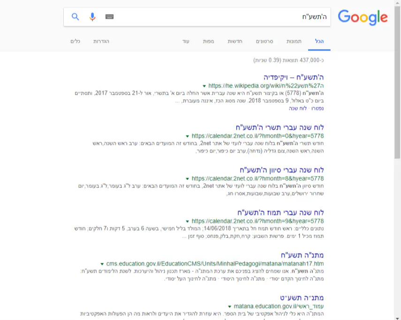This screenshot has height=320, width=401.
Task: Open the ה'תשע"ח – ויקיפדיה result
Action: click(x=294, y=77)
